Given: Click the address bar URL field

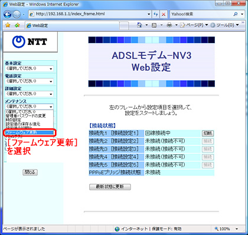Looking at the screenshot, I should click(90, 14).
